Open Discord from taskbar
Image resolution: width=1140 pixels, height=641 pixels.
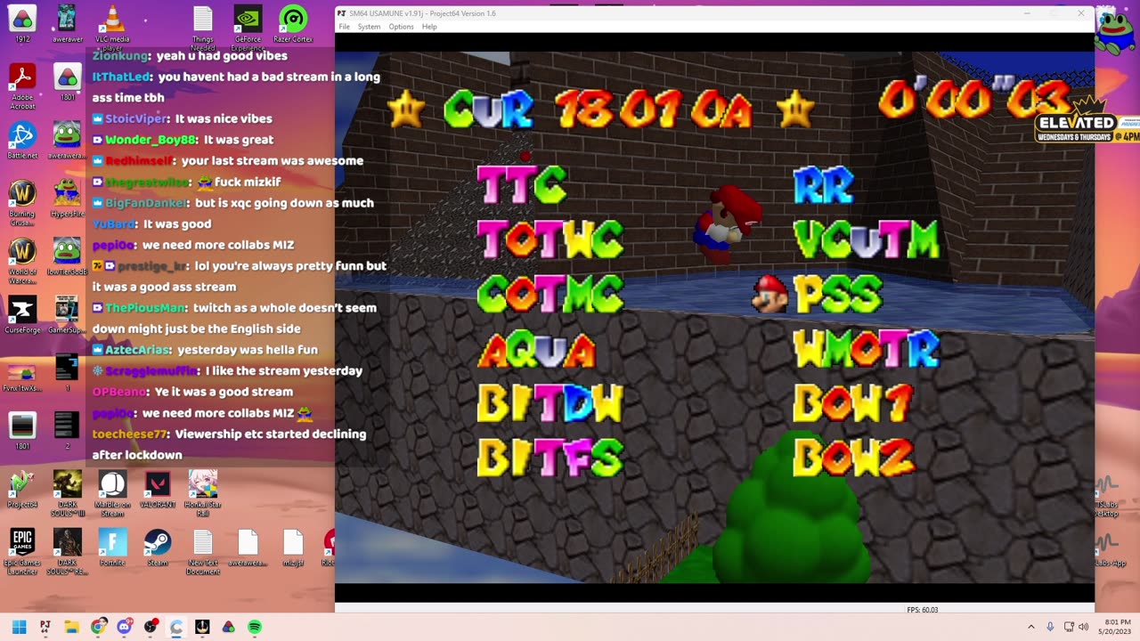click(124, 627)
